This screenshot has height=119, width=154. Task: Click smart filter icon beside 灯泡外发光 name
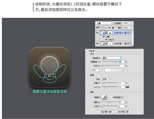[125, 33]
